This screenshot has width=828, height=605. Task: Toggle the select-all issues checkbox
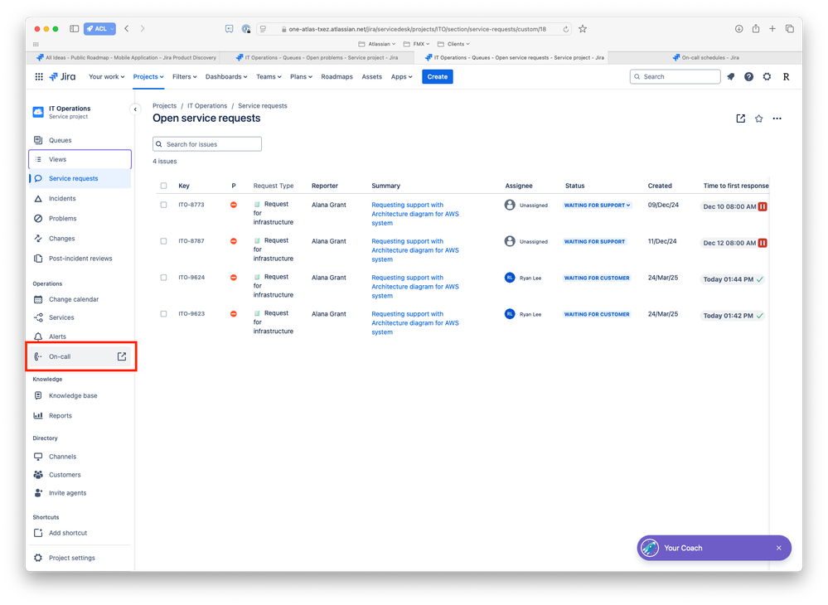click(x=163, y=186)
